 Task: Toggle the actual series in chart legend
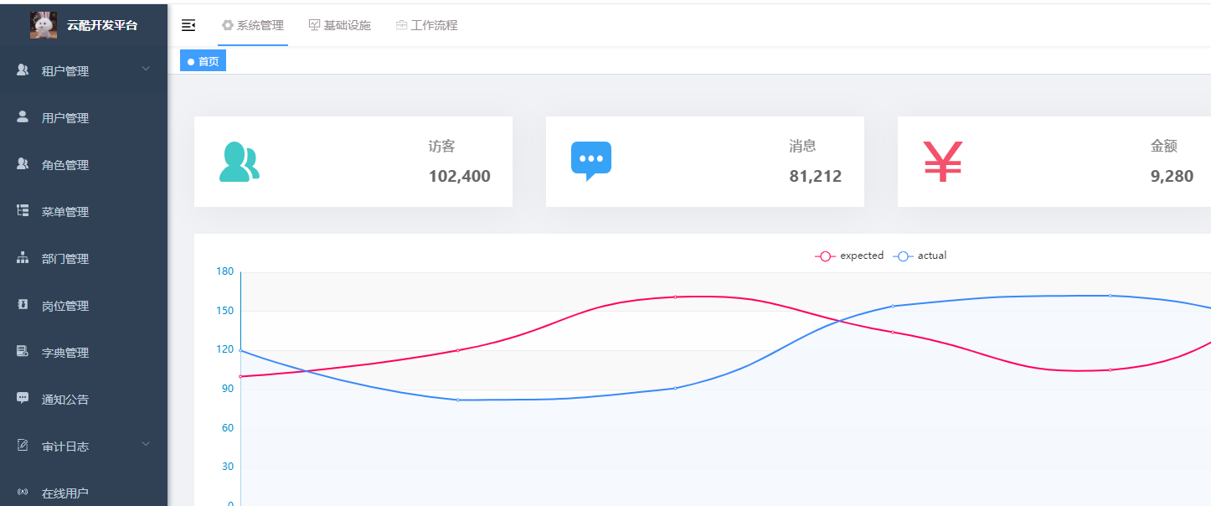pos(920,256)
